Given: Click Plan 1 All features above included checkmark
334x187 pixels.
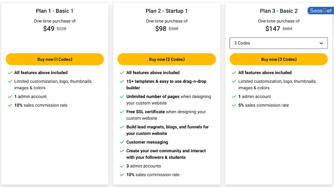Looking at the screenshot, I should tap(10, 73).
